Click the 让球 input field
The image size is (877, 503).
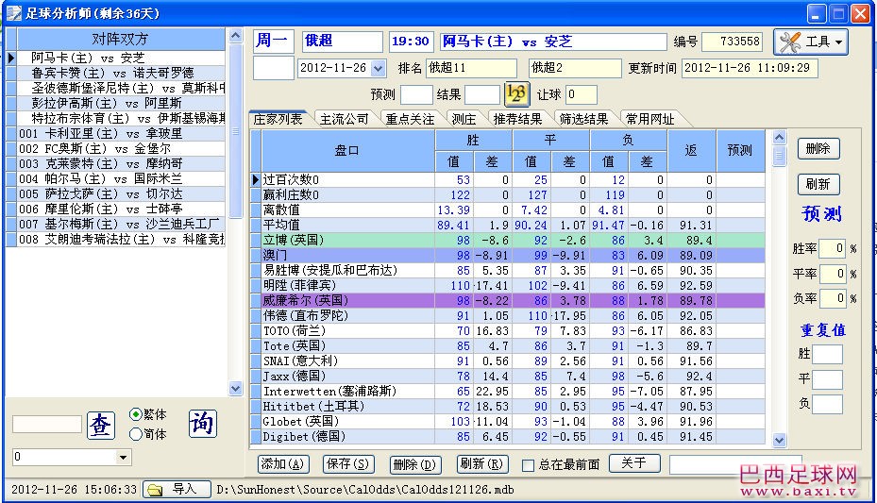pyautogui.click(x=582, y=94)
